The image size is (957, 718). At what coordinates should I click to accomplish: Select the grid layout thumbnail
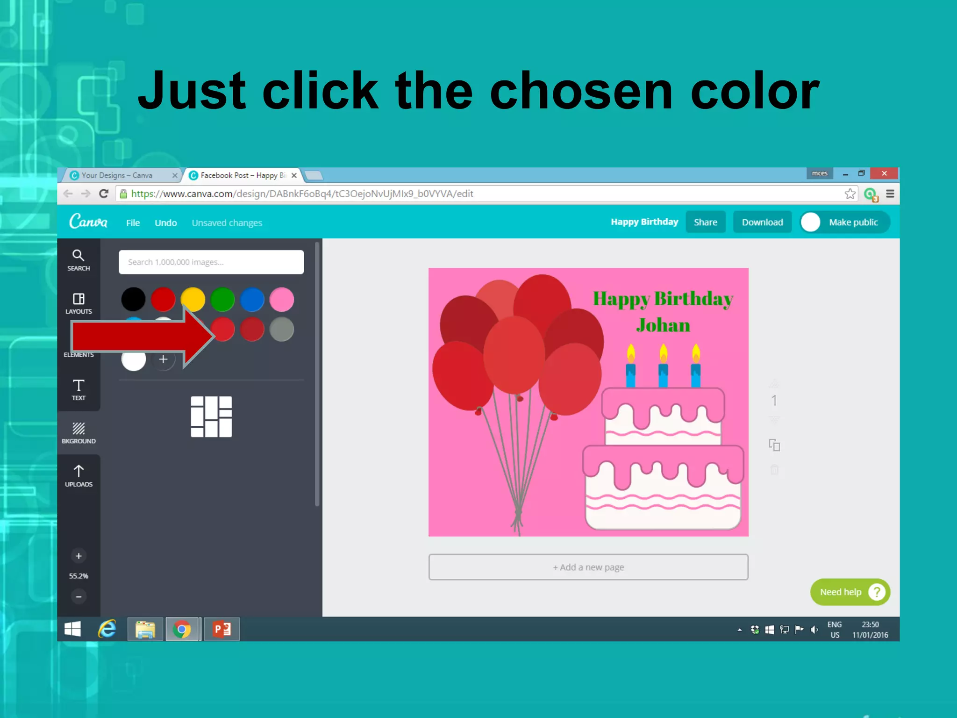pos(211,416)
